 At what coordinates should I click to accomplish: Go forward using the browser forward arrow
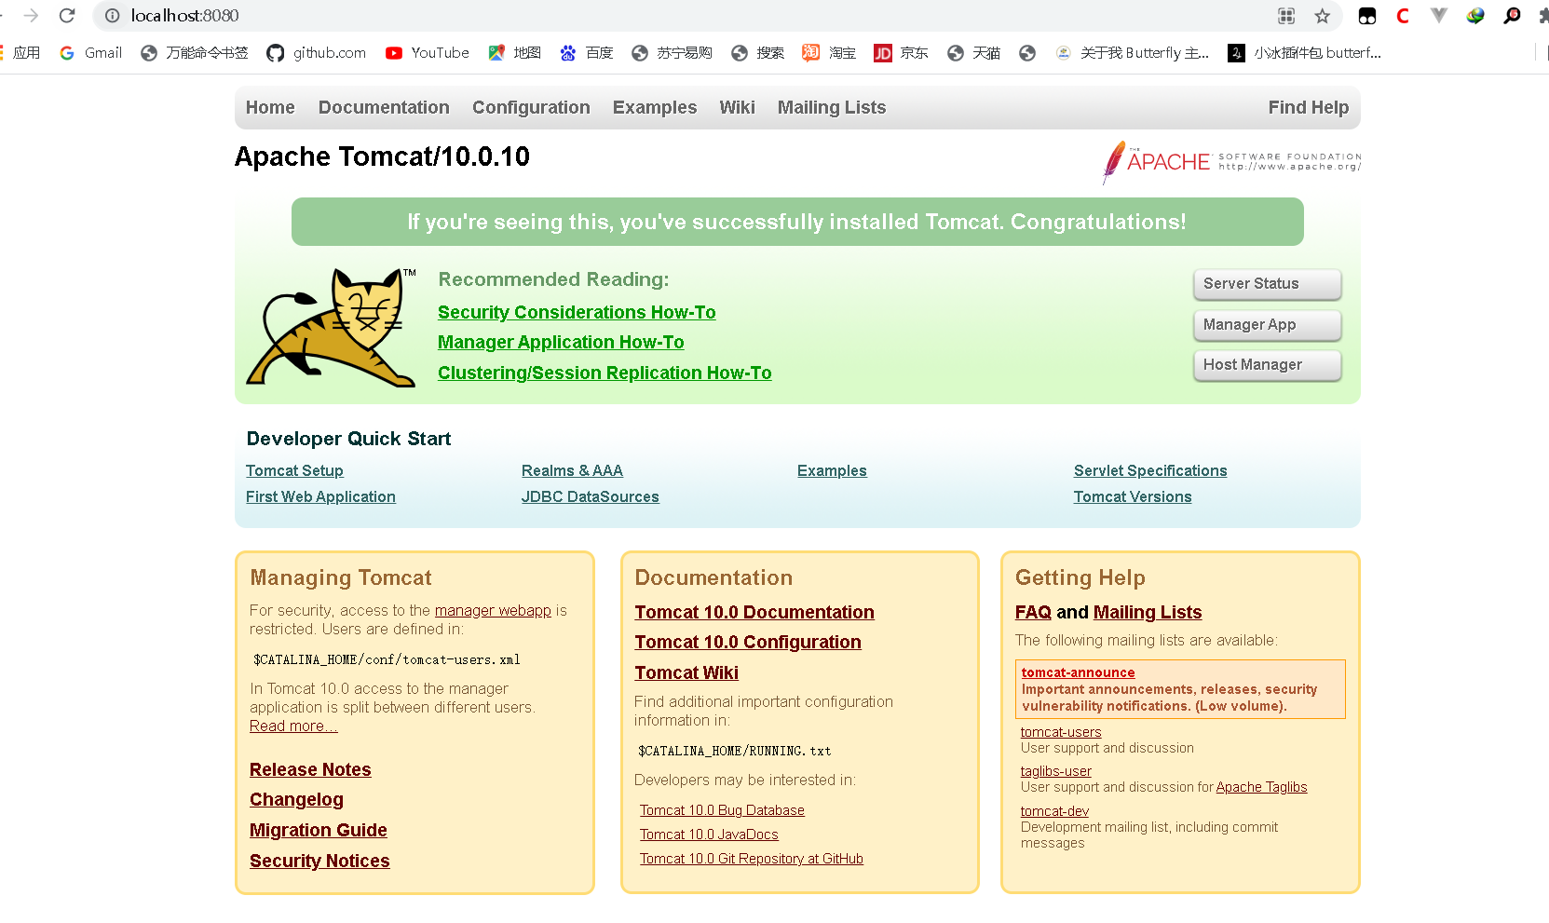(31, 16)
